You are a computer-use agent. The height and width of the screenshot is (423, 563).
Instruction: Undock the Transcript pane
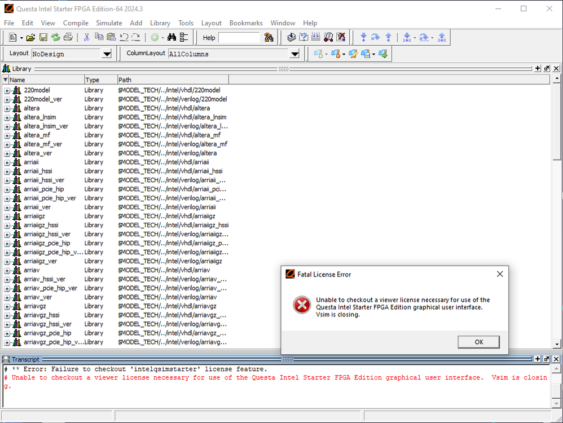[547, 359]
